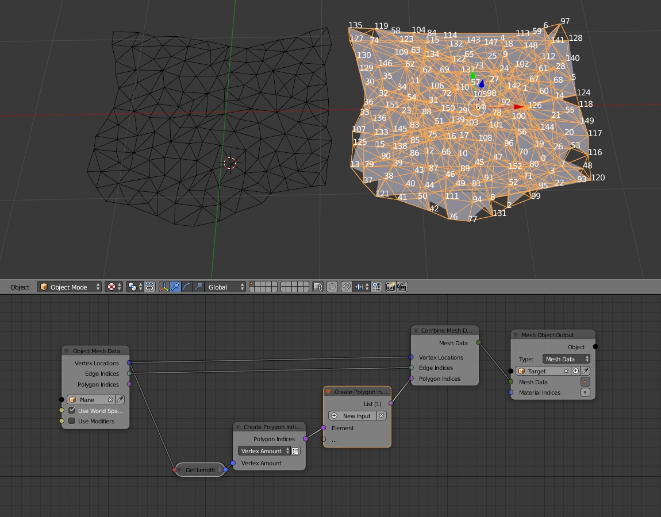Click the Plane object name field

click(x=87, y=399)
